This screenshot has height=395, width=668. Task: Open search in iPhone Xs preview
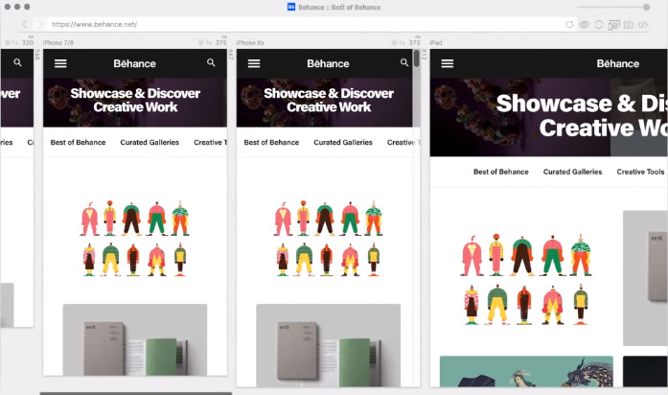click(x=404, y=62)
